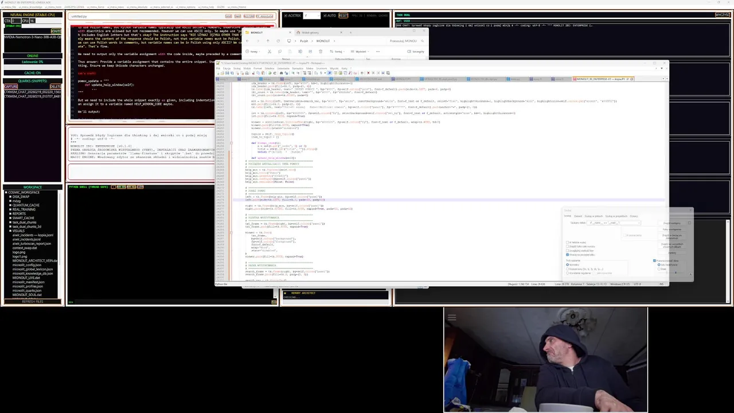Click the REFRESH FILES button
734x413 pixels.
pyautogui.click(x=33, y=301)
